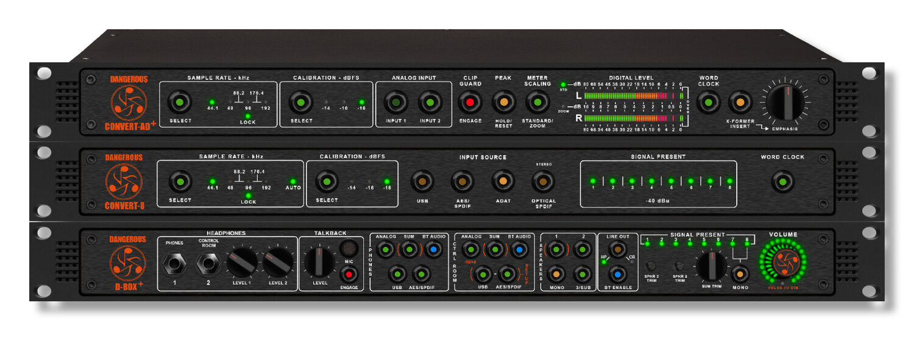
Task: Select ADAT as the Convert-8 input source
Action: click(x=503, y=181)
